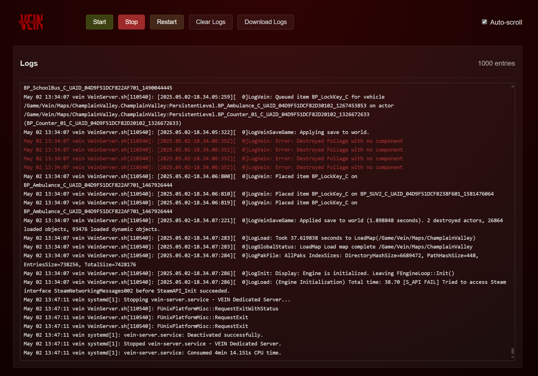
Task: Click the "1000 entries" count
Action: tap(496, 63)
